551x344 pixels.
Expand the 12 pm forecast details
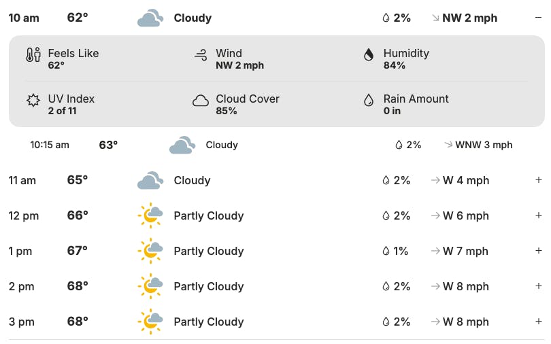coord(539,216)
